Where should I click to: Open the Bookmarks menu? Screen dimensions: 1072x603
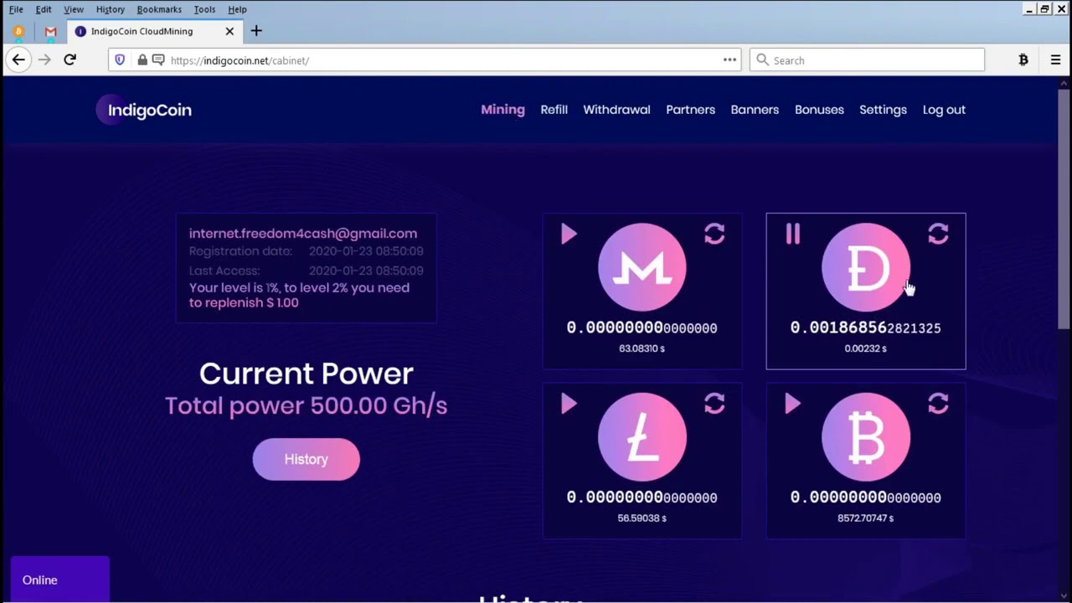coord(159,9)
